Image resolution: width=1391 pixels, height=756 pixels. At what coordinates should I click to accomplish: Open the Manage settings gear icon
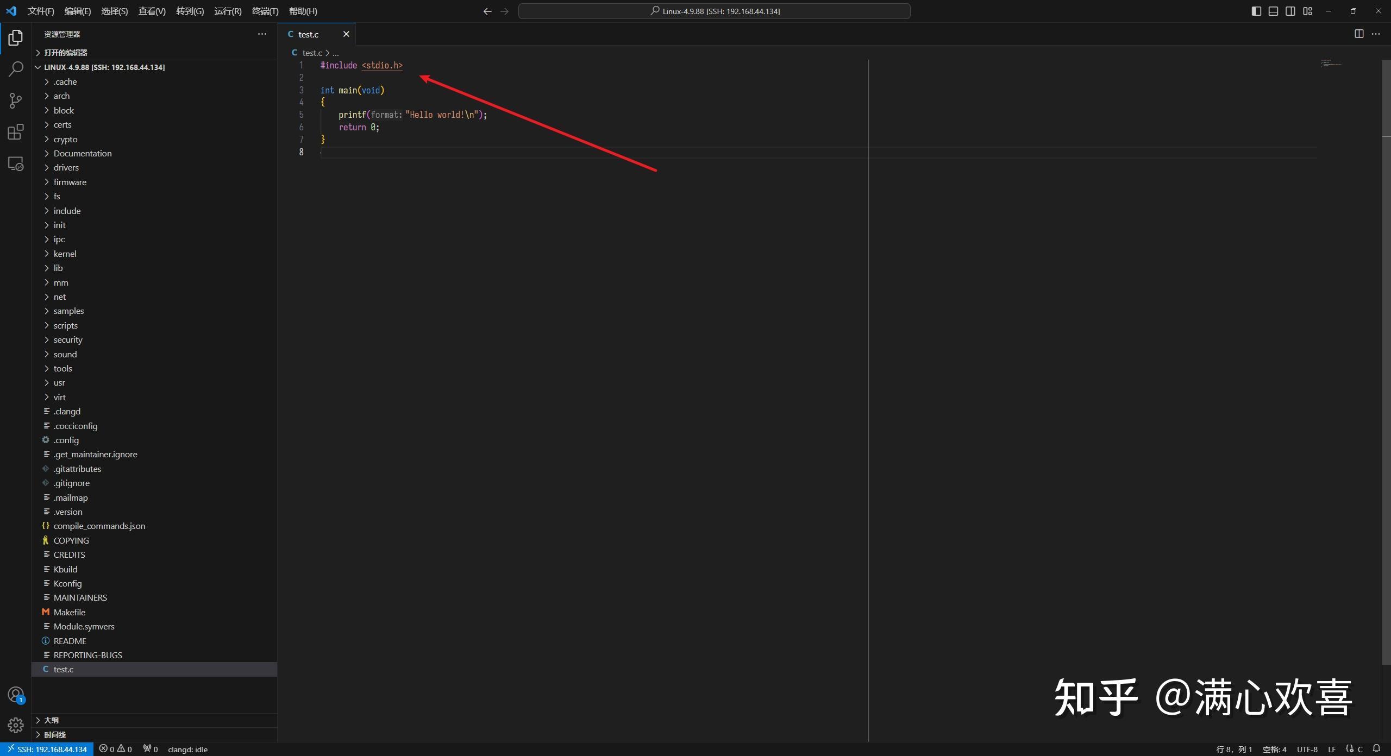pos(16,725)
